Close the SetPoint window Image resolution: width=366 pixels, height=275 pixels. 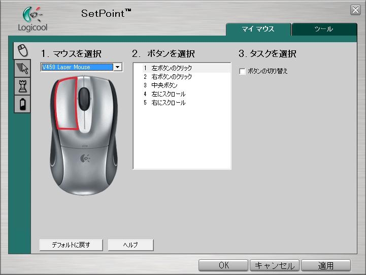[355, 10]
